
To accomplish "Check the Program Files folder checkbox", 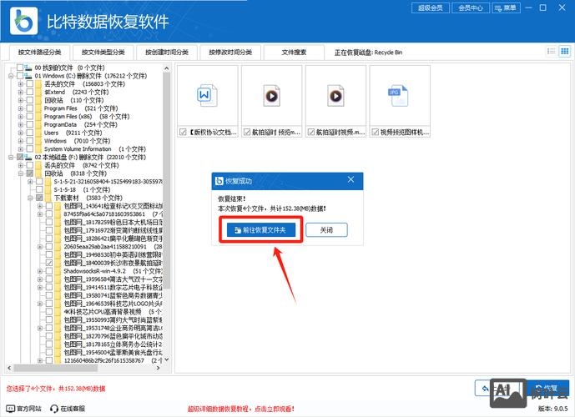I will [30, 108].
